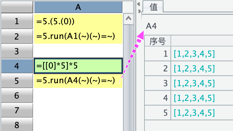Viewport: 233px width, 131px height.
Task: Click the A4 label in value panel
Action: click(151, 26)
